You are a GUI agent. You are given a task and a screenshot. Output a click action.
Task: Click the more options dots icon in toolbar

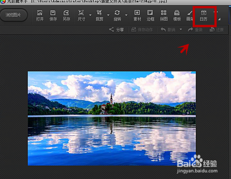pos(216,12)
